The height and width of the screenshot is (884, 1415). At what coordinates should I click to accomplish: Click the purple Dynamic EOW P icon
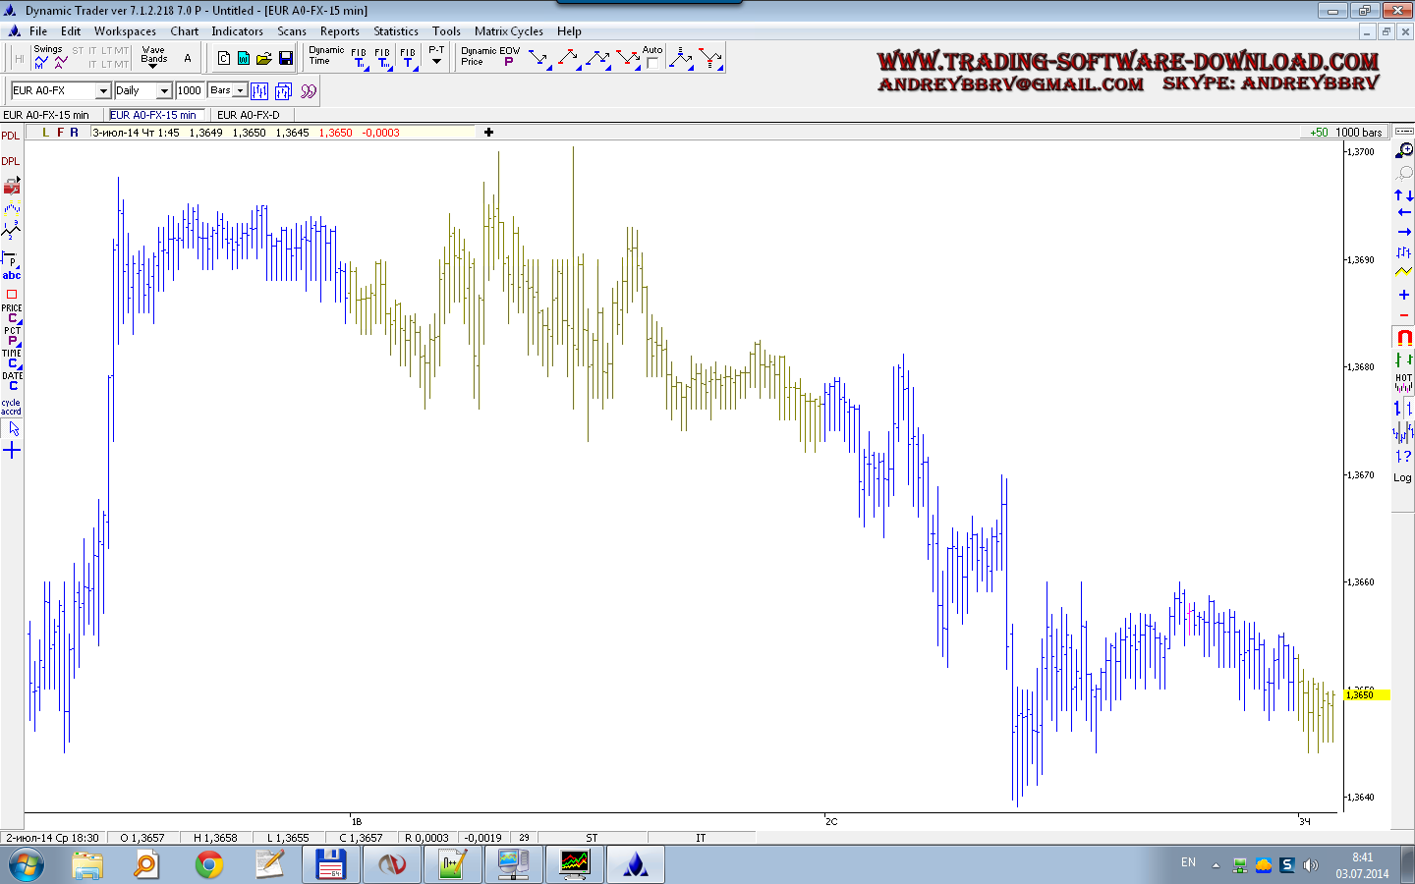pyautogui.click(x=508, y=62)
